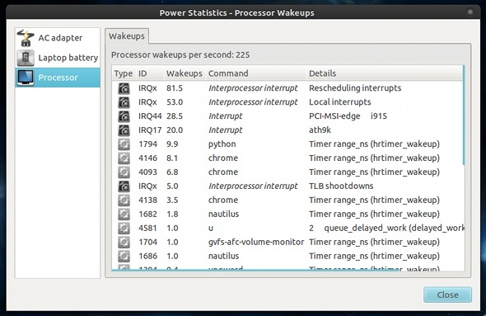Click gear icon of nautilus process 1682

click(x=124, y=214)
